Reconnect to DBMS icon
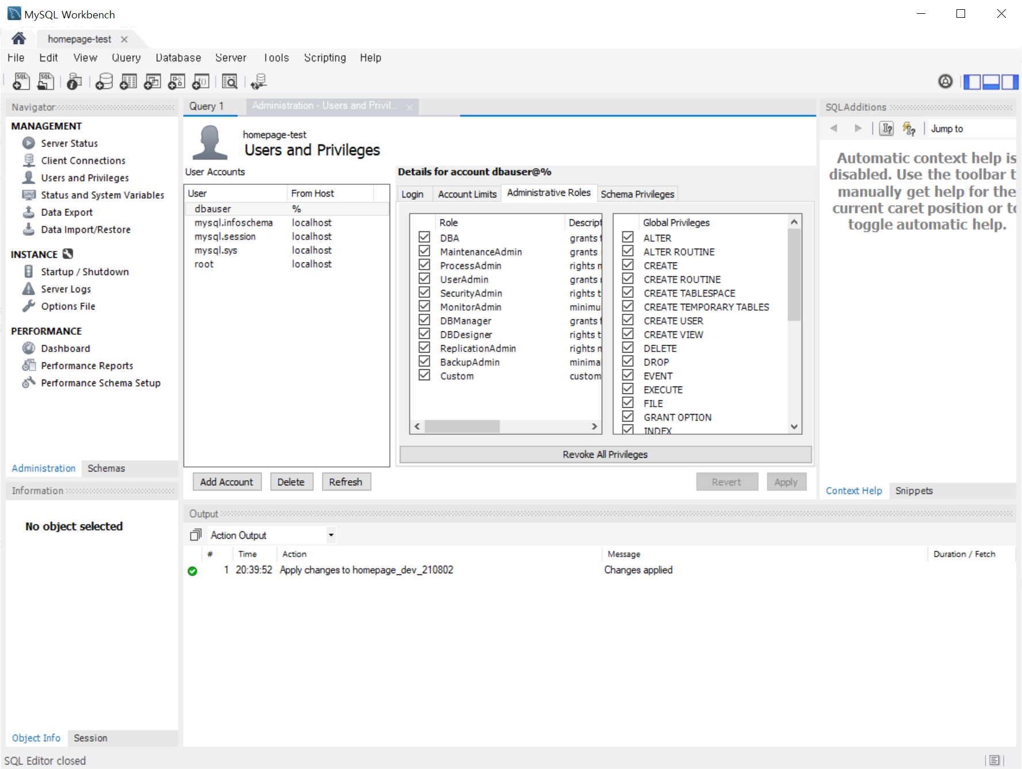This screenshot has height=769, width=1022. (259, 82)
